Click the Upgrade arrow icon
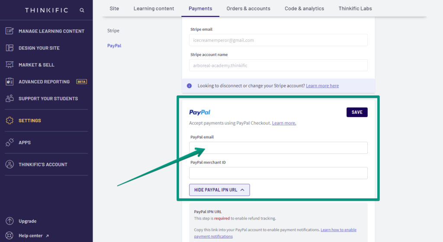Image resolution: width=443 pixels, height=242 pixels. click(x=10, y=221)
